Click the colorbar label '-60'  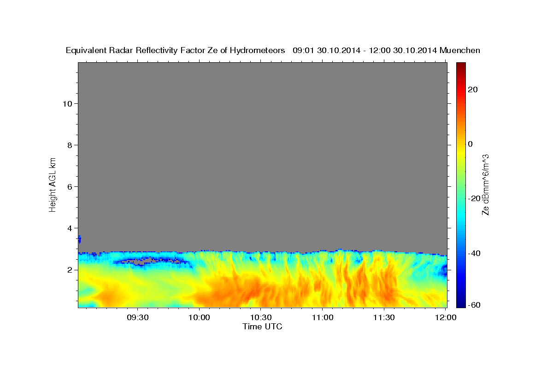coord(474,304)
